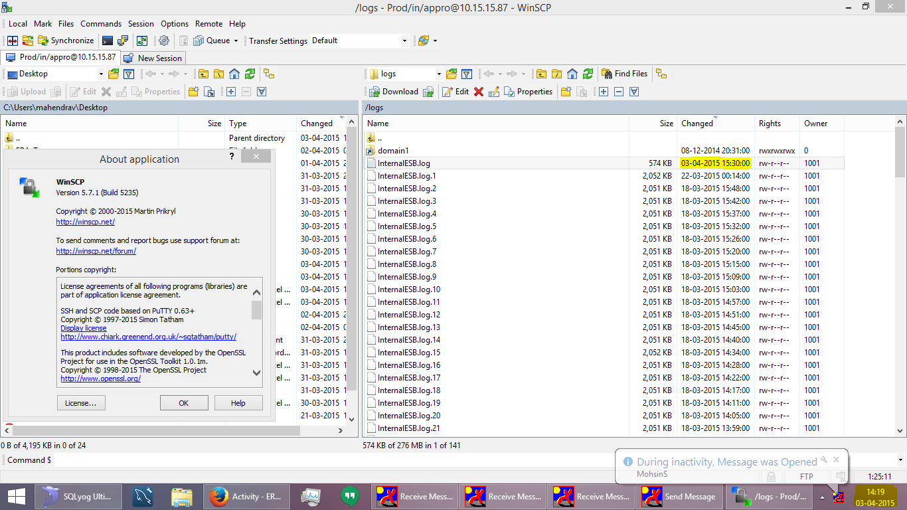Click the Open in PuTTY toolbar icon
Screen dimensions: 907x510
coord(123,41)
